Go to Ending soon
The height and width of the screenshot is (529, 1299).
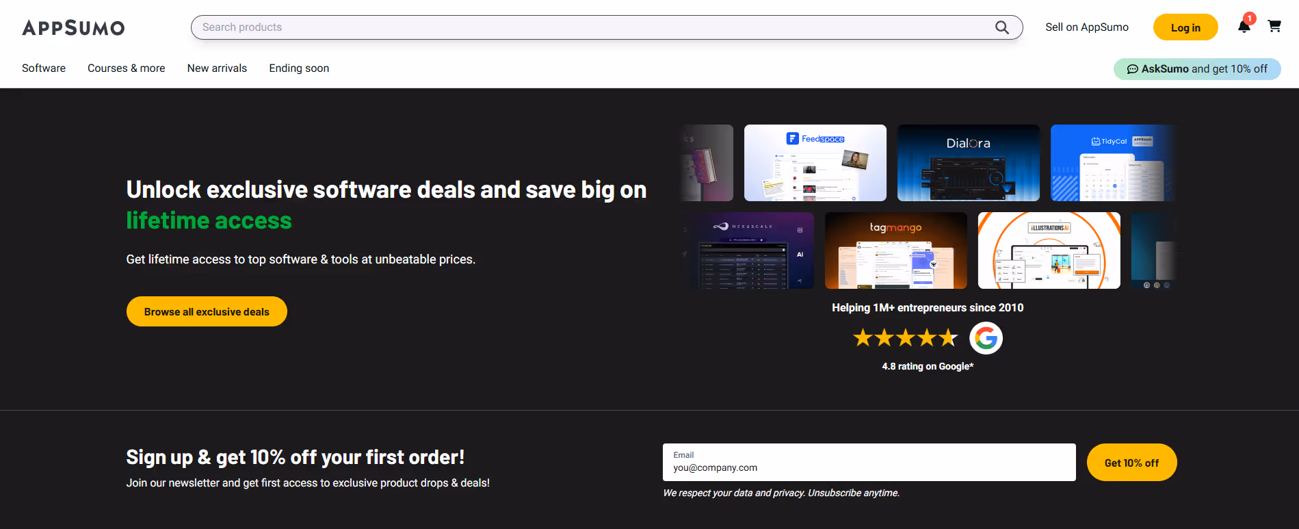299,68
